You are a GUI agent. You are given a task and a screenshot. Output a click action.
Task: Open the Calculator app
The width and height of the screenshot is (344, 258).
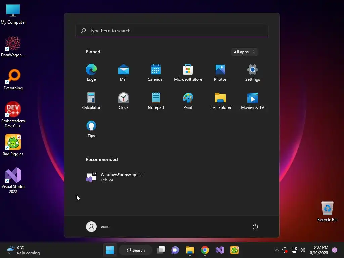[91, 101]
